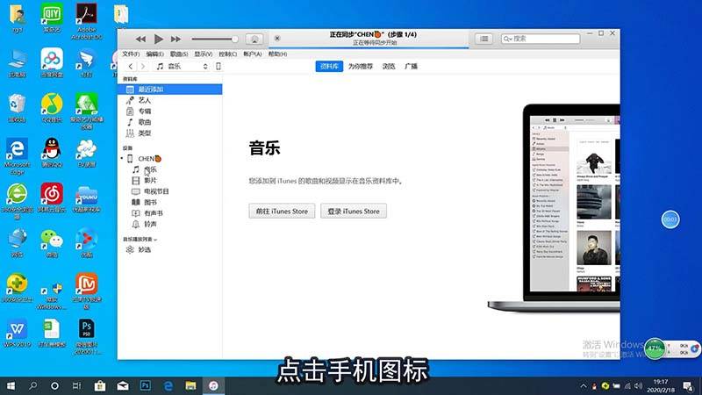Open the WeChat desktop shortcut

point(52,243)
